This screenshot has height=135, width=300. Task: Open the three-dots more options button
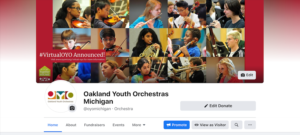[250, 125]
